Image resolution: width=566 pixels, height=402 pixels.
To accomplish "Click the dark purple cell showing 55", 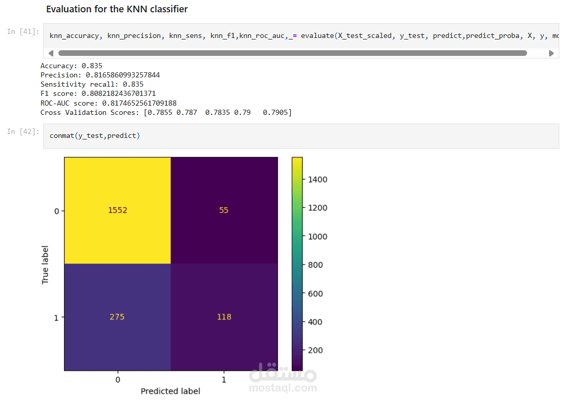I will (x=224, y=210).
